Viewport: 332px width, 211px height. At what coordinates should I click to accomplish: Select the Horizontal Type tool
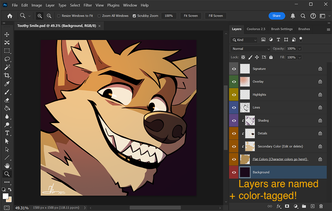click(x=7, y=133)
